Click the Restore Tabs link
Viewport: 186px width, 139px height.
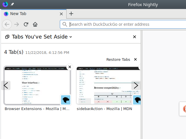tap(118, 59)
